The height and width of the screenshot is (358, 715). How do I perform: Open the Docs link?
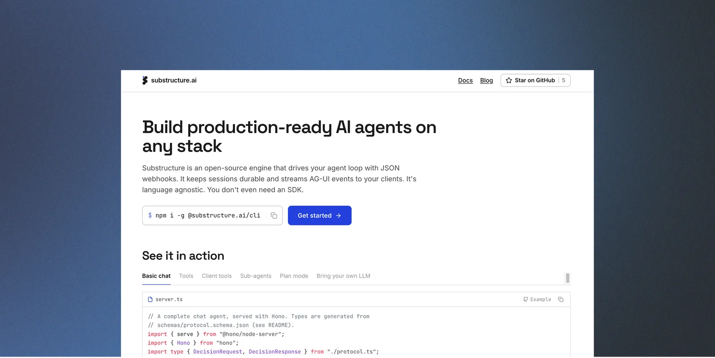tap(465, 80)
